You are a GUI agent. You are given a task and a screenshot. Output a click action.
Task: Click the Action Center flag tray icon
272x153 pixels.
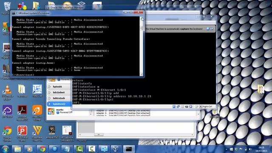click(241, 149)
